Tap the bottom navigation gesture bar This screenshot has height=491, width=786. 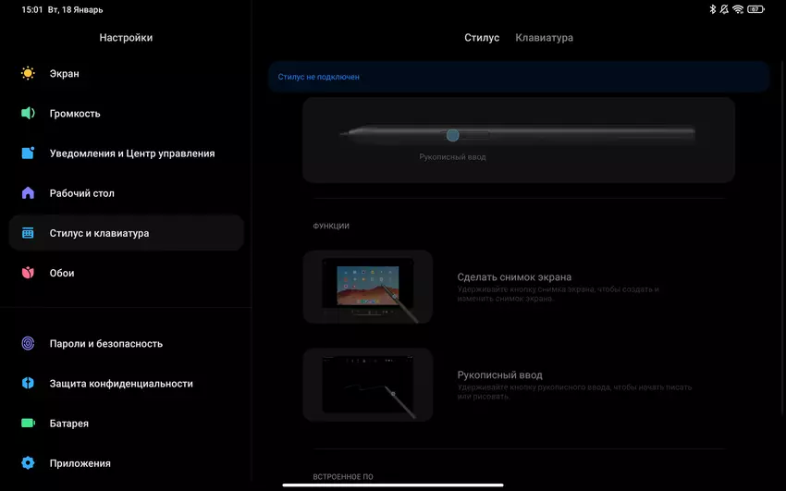(393, 484)
